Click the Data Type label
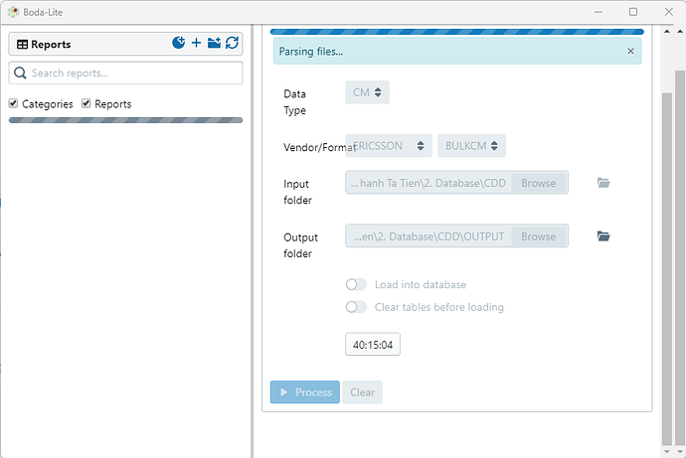686x458 pixels. coord(295,101)
